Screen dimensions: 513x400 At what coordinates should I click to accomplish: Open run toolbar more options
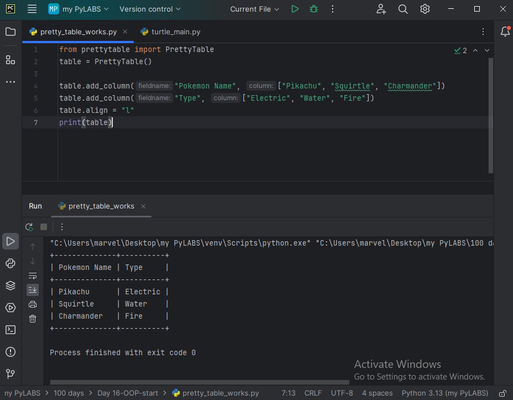pos(62,227)
